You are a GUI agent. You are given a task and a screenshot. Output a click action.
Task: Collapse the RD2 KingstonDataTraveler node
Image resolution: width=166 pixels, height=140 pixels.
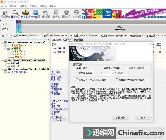coord(2,69)
